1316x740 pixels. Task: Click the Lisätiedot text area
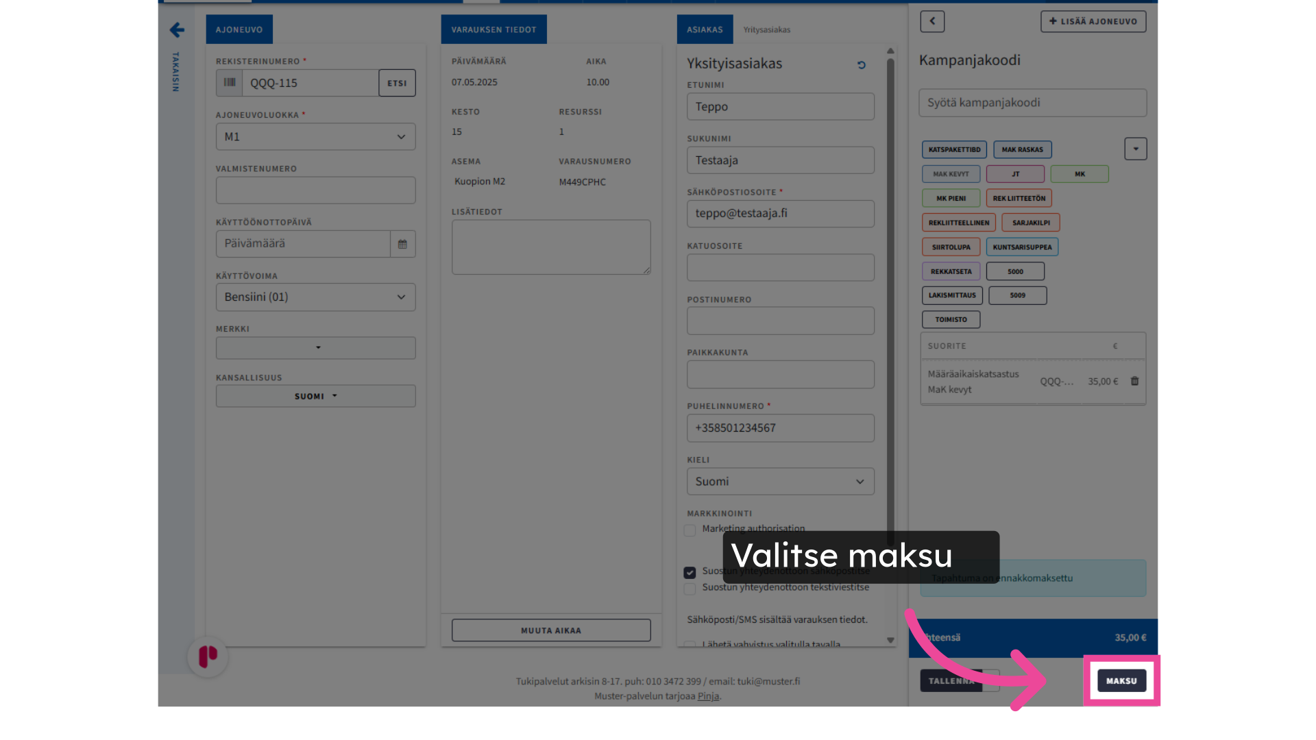point(551,247)
